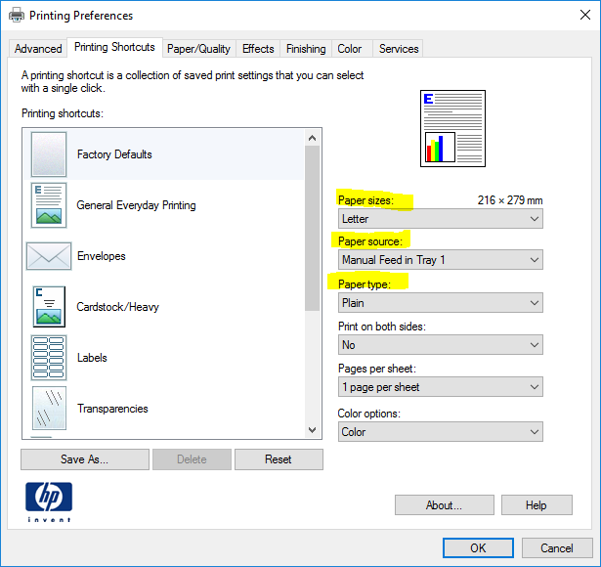The width and height of the screenshot is (601, 567).
Task: Change the Print on both sides setting
Action: coord(440,345)
